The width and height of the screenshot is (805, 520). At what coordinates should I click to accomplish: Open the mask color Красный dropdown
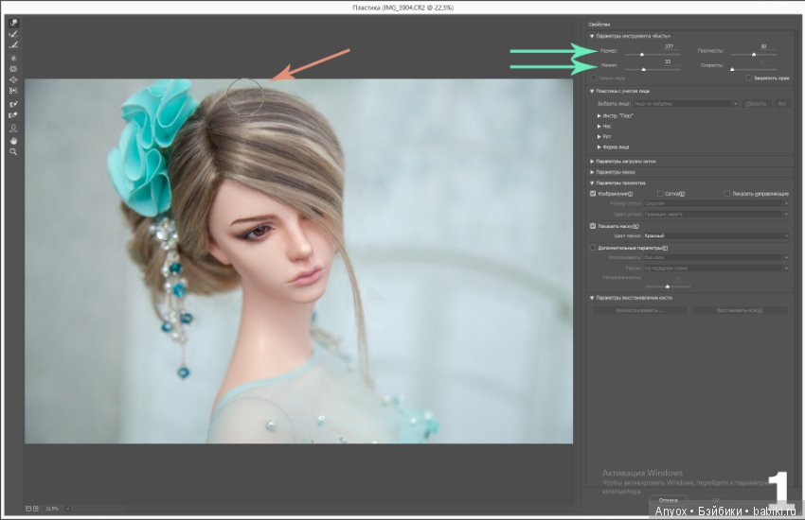[716, 235]
